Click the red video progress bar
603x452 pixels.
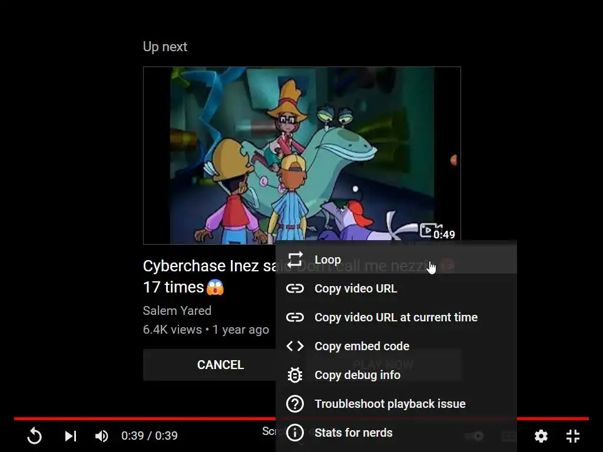145,418
